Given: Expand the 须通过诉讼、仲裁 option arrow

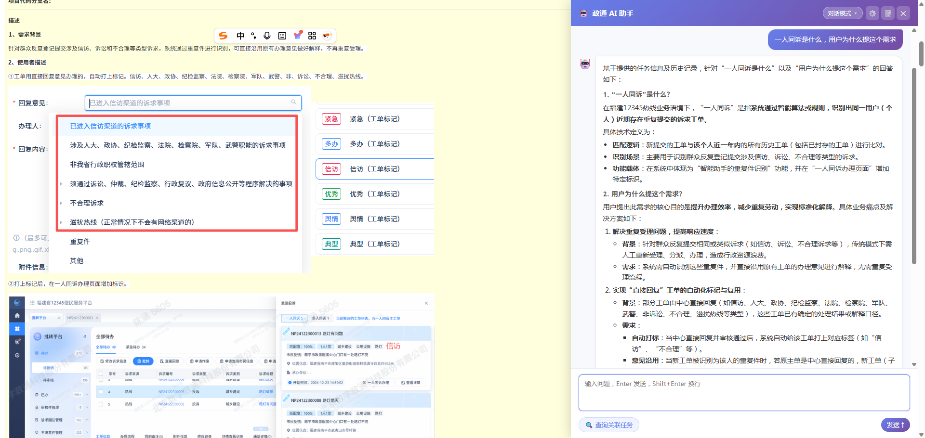Looking at the screenshot, I should tap(61, 184).
